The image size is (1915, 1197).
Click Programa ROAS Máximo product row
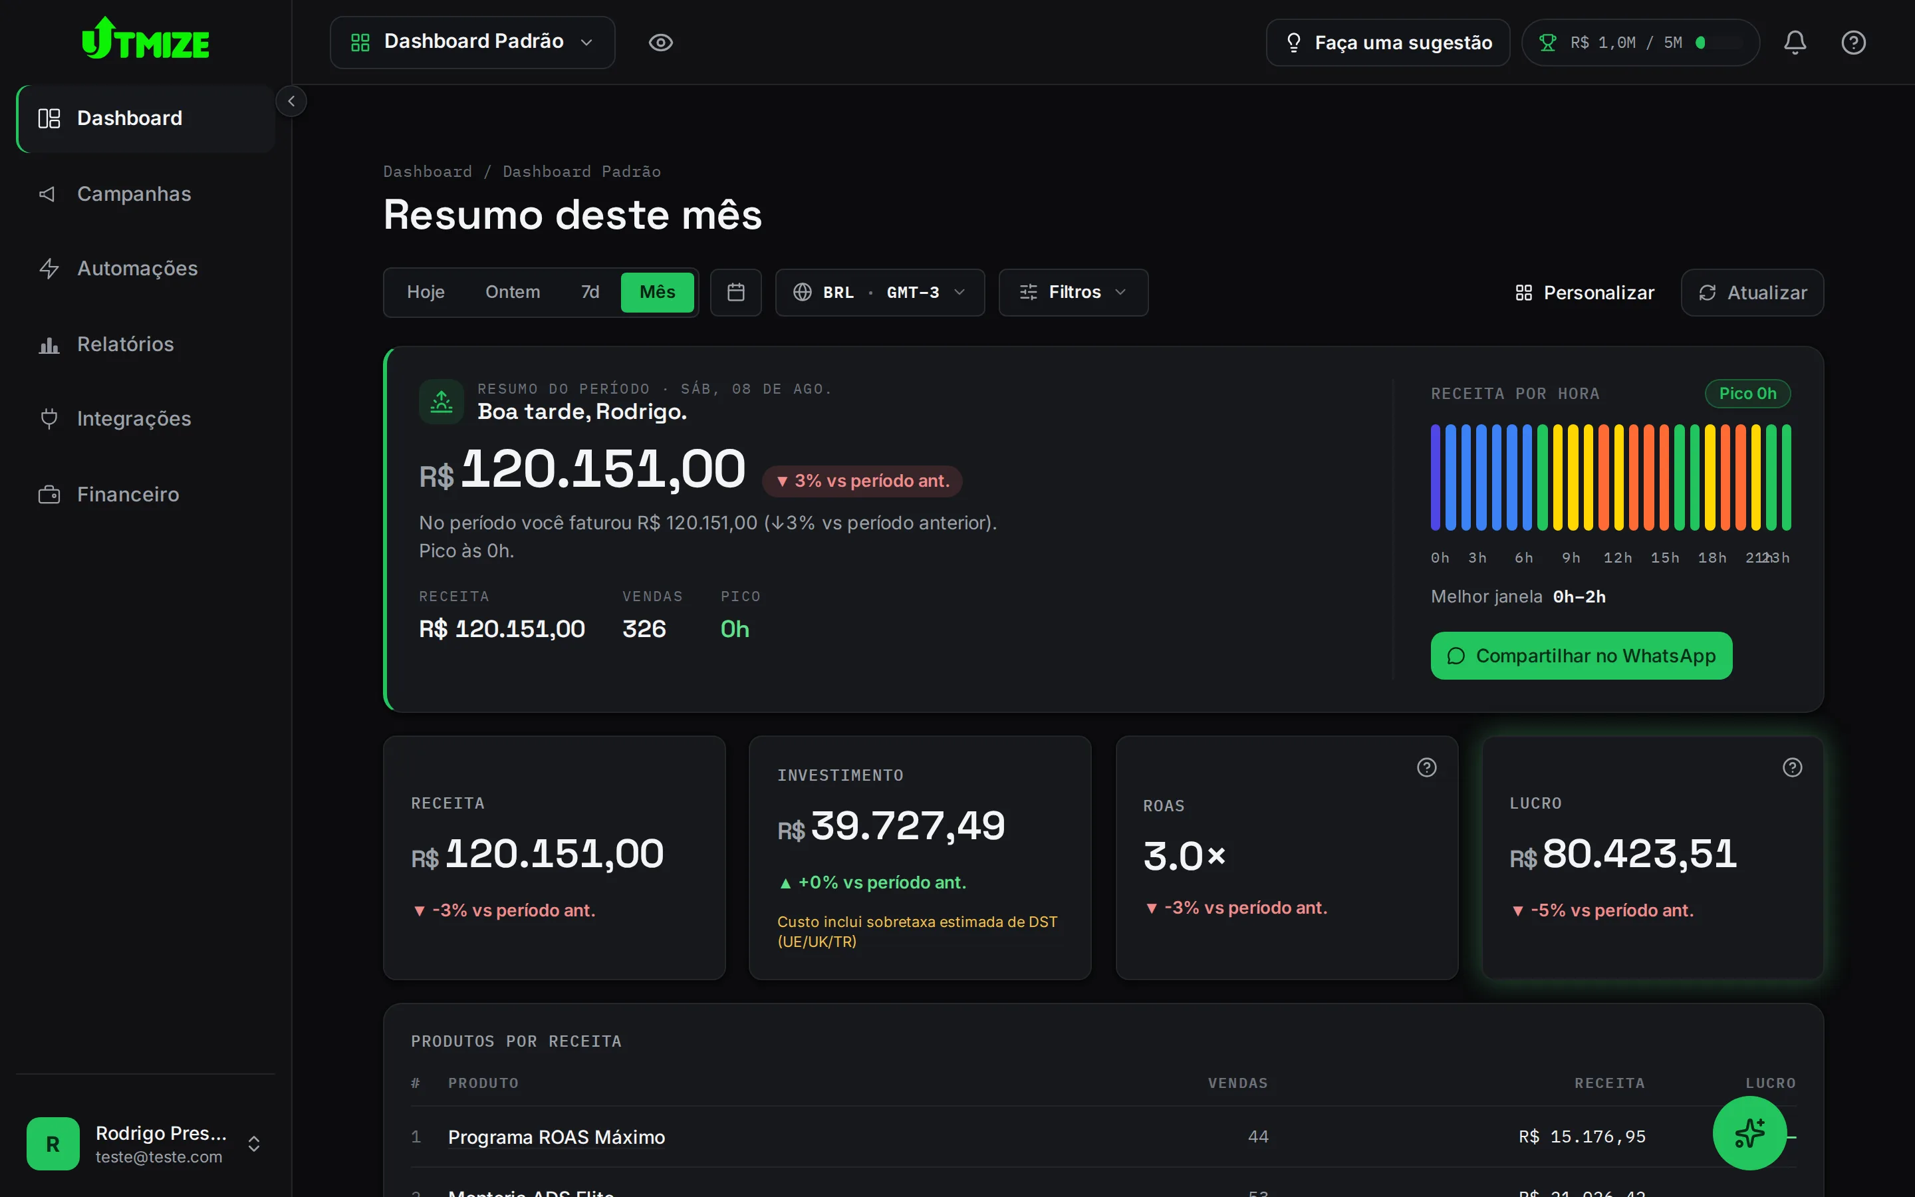coord(1103,1137)
